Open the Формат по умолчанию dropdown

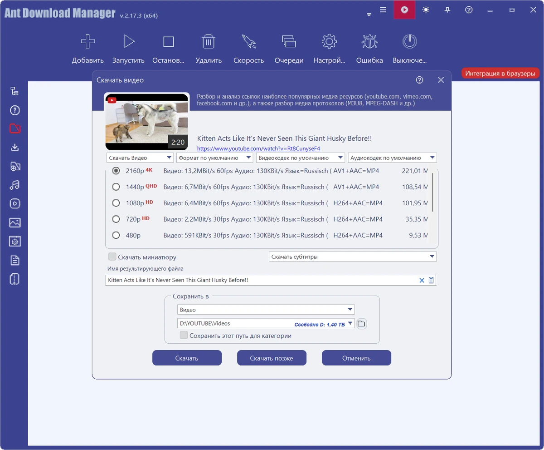[214, 158]
